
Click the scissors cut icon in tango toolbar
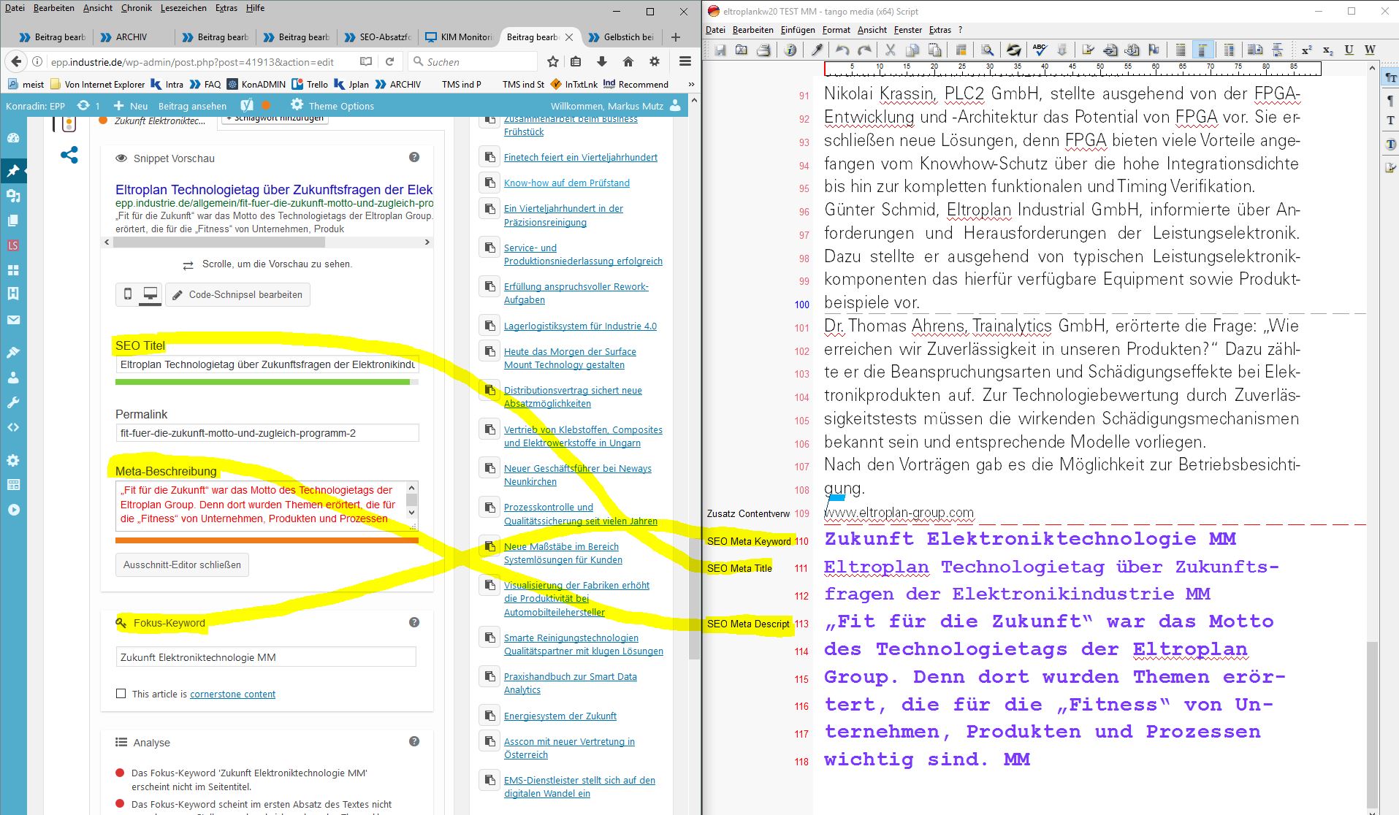[890, 50]
